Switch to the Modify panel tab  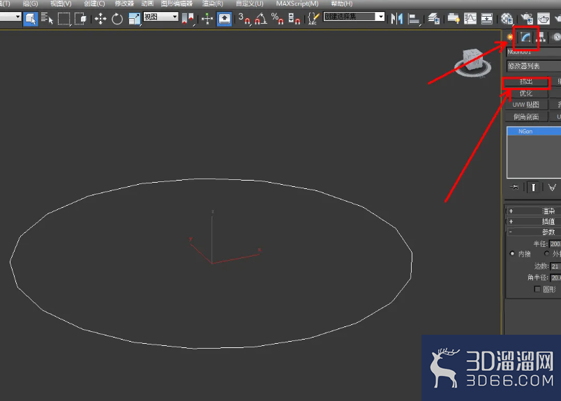coord(525,37)
